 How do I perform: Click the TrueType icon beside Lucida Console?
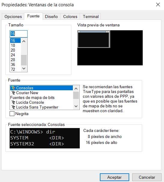(x=13, y=102)
